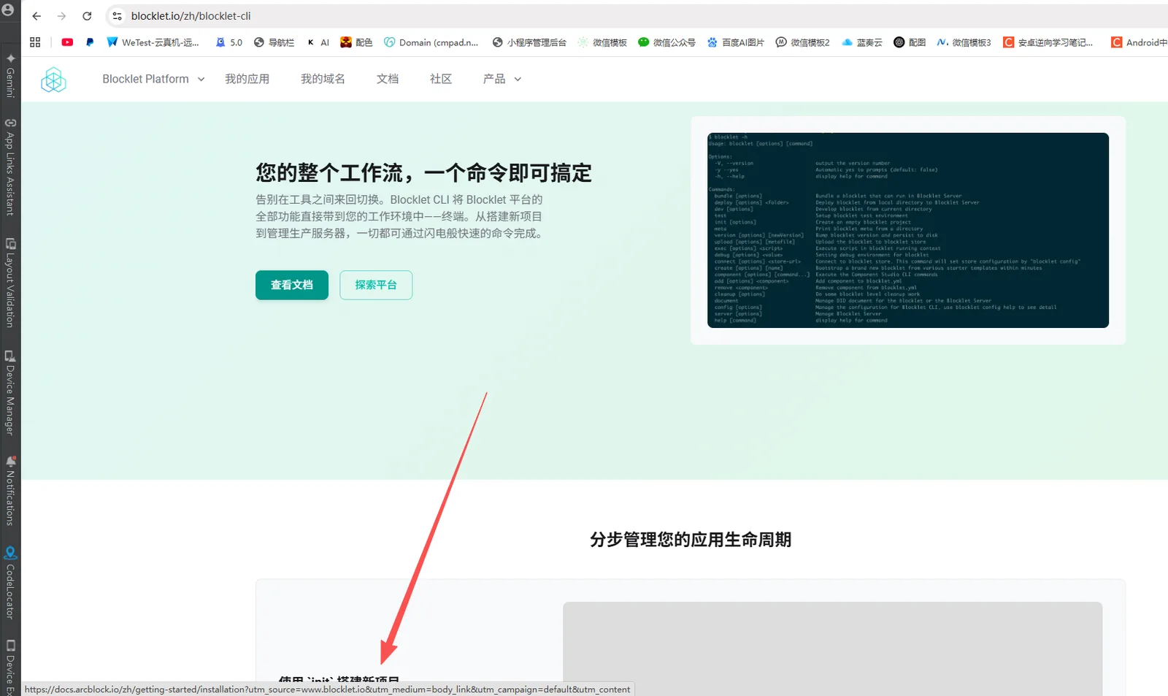Open the 蓝奏云 bookmark
1168x696 pixels.
click(861, 42)
